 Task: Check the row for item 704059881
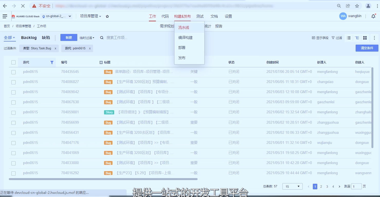13,113
